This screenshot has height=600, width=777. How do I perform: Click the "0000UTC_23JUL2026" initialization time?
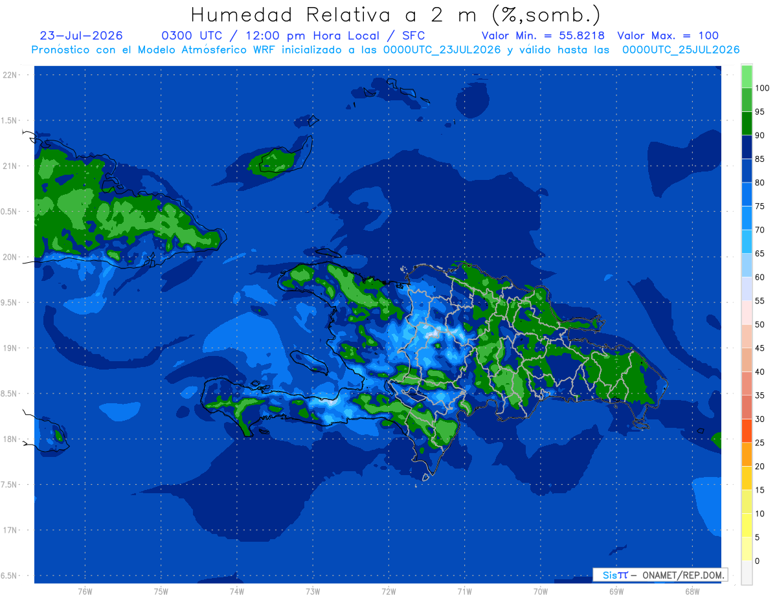click(x=442, y=50)
